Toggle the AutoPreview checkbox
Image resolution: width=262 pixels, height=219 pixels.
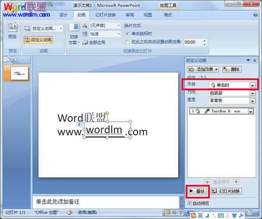(x=190, y=203)
